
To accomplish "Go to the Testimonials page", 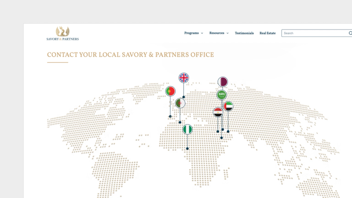I will [x=244, y=33].
